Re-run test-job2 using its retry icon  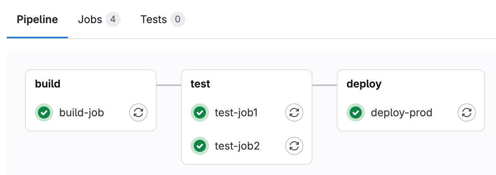coord(294,146)
